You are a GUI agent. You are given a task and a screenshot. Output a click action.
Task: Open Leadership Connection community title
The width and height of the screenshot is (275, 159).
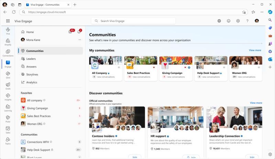pos(224,136)
